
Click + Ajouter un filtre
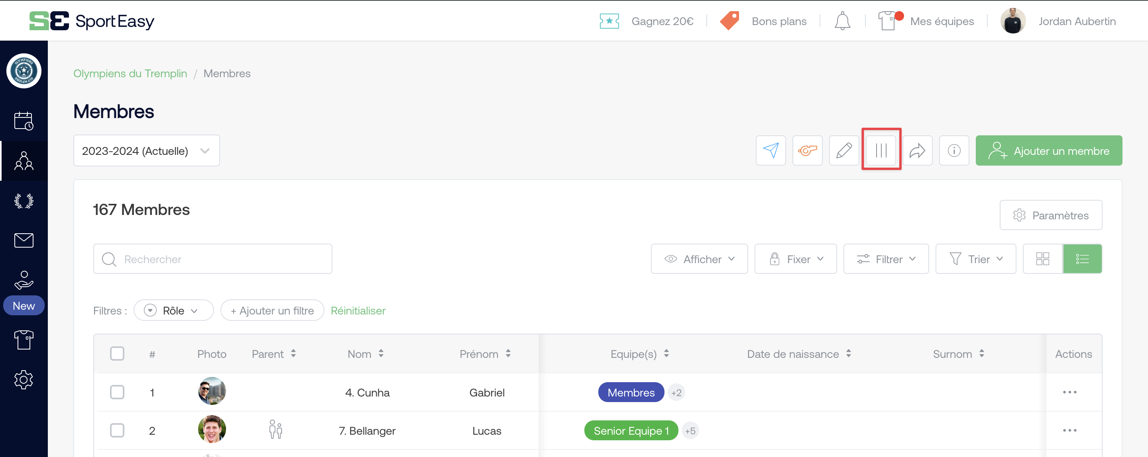[x=272, y=310]
